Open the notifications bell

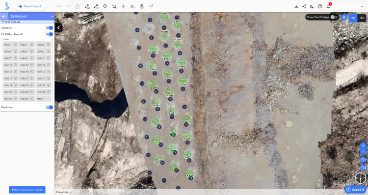coord(328,6)
